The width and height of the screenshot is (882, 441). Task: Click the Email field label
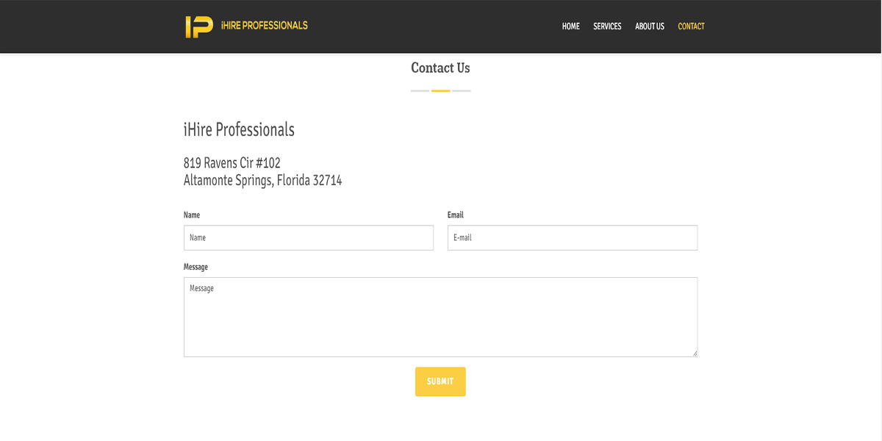[x=456, y=215]
